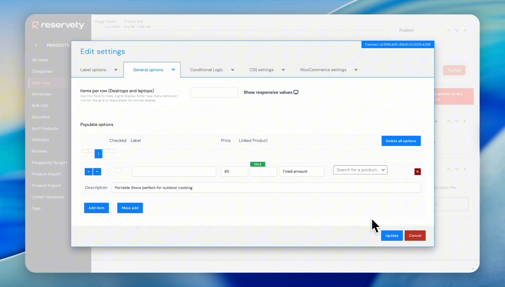Switch to the Conditional Logic tab
Screen dimensions: 505x287
(212, 70)
